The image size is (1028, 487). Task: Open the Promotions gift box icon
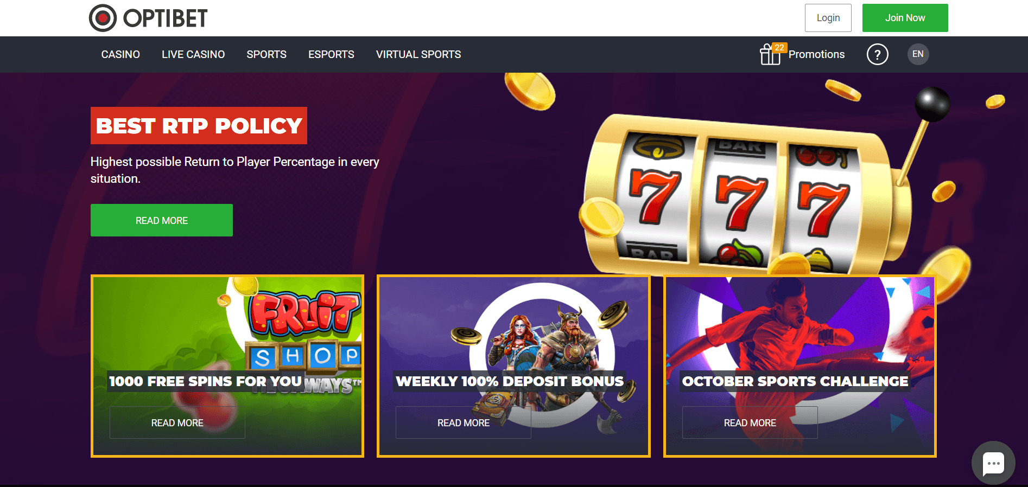click(x=770, y=55)
